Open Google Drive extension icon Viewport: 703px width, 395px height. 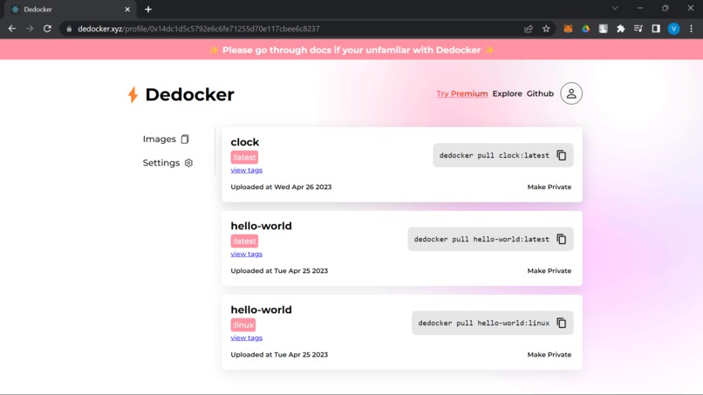tap(585, 29)
